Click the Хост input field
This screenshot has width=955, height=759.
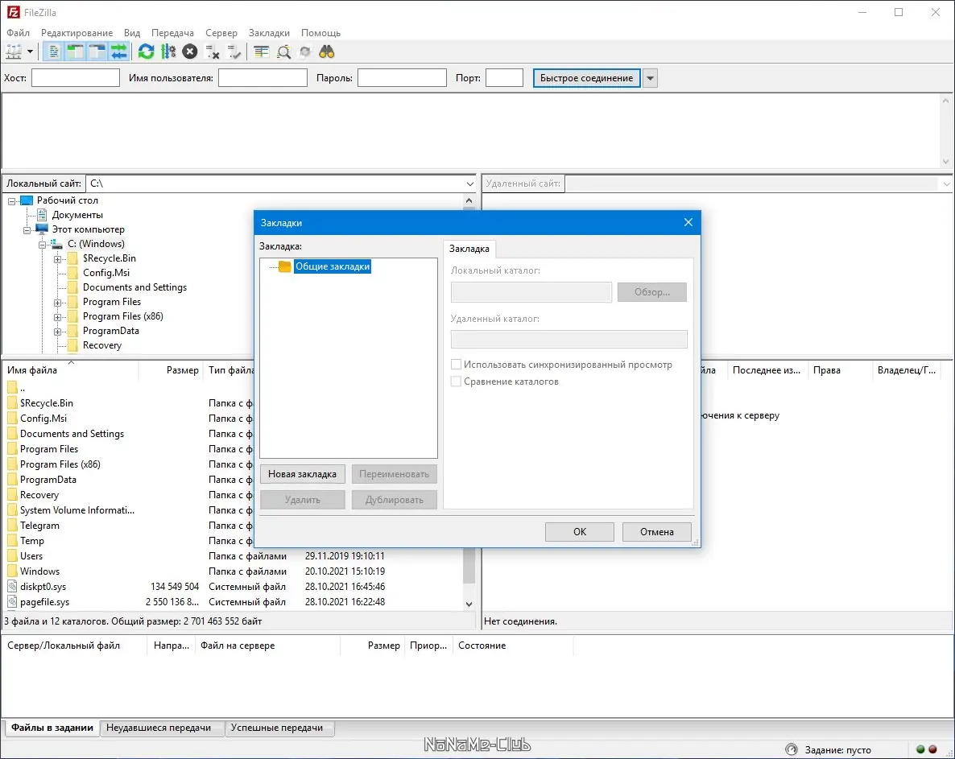pos(76,78)
